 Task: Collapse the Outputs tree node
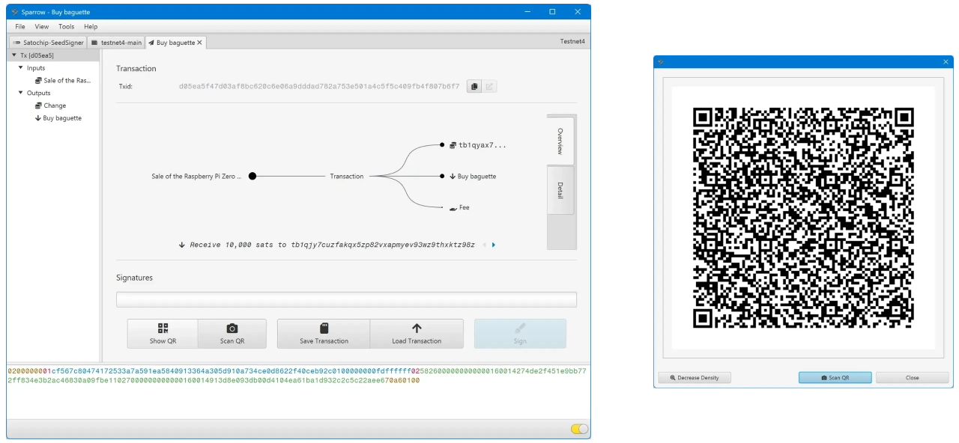point(21,93)
